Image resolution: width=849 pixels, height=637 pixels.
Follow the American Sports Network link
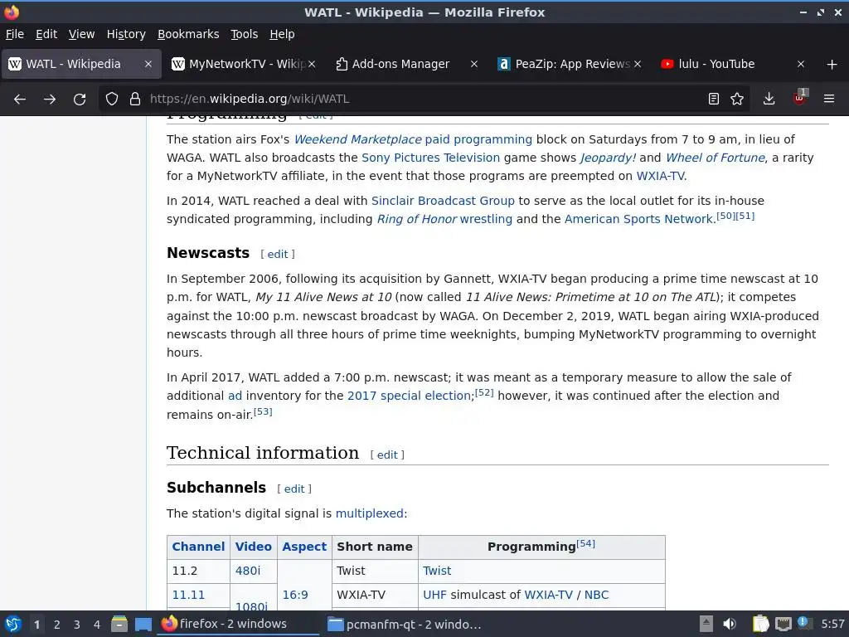(x=639, y=219)
